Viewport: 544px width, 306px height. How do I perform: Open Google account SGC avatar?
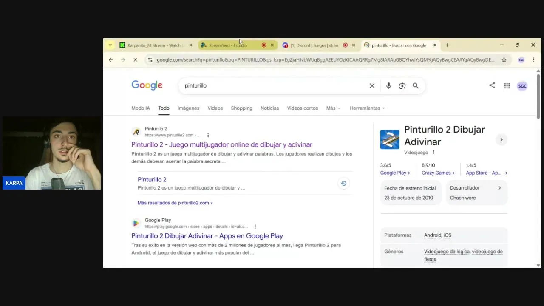pos(522,86)
